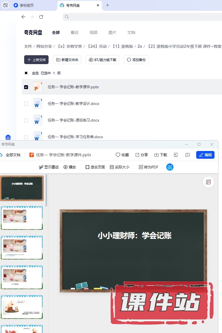
Task: Open the feedback exclamation icon
Action: (188, 155)
